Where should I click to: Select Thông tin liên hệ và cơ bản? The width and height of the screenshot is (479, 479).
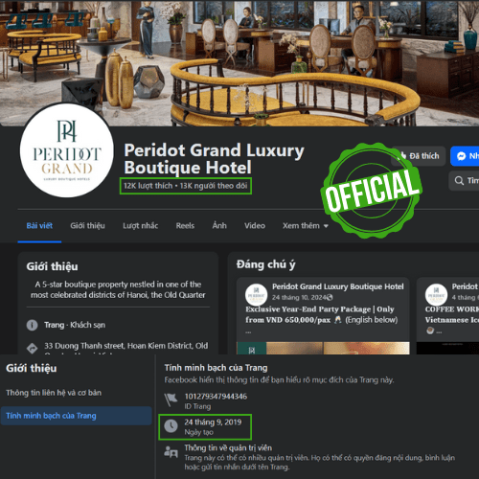tap(54, 393)
